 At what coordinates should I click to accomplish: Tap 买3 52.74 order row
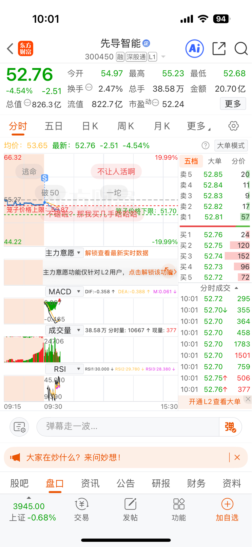pyautogui.click(x=215, y=256)
